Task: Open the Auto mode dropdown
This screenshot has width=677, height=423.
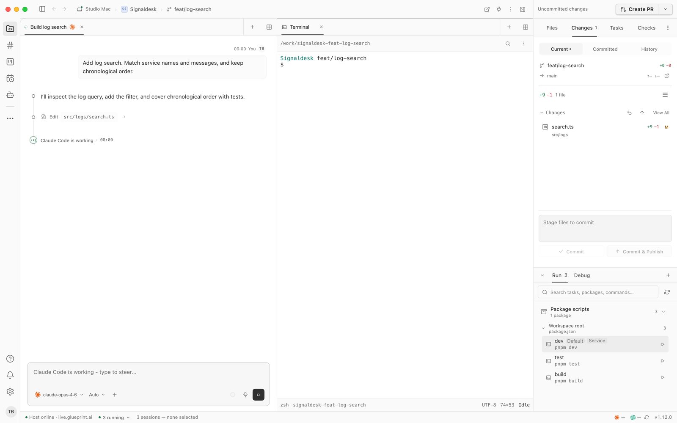Action: tap(97, 395)
